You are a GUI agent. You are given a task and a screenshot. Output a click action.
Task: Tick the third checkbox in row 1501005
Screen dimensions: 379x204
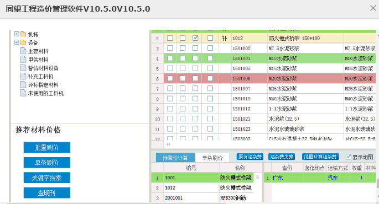195,68
